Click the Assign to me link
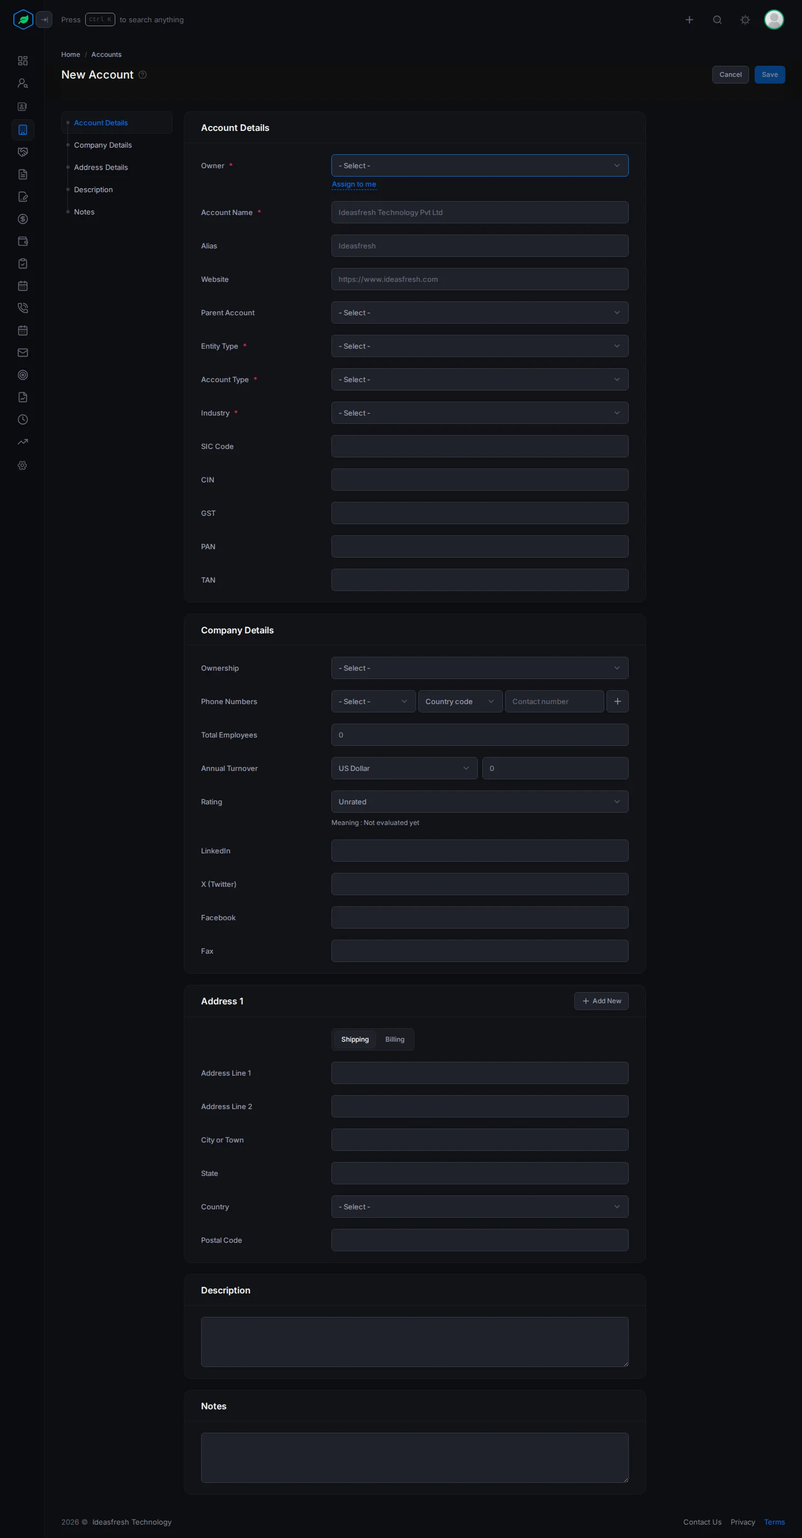Image resolution: width=802 pixels, height=1538 pixels. [x=354, y=184]
